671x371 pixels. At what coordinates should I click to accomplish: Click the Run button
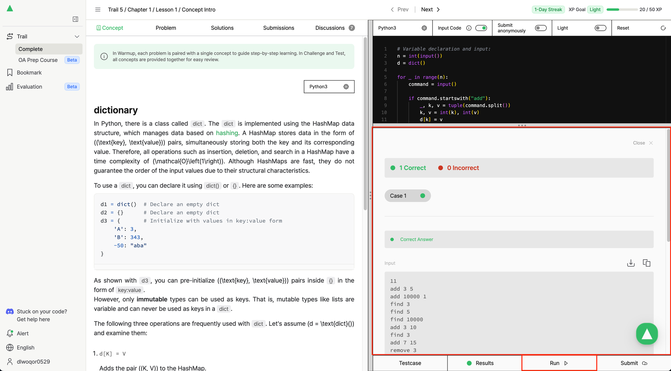pos(559,363)
